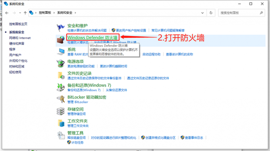Click 启动远程协助 link
The width and height of the screenshot is (270, 151).
pos(151,54)
